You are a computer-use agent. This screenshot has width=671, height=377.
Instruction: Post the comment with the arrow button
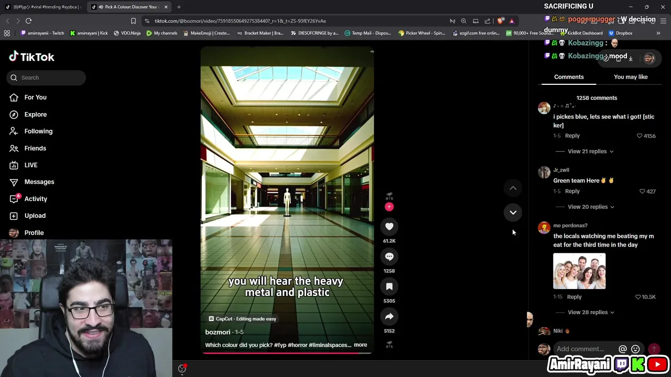coord(654,349)
